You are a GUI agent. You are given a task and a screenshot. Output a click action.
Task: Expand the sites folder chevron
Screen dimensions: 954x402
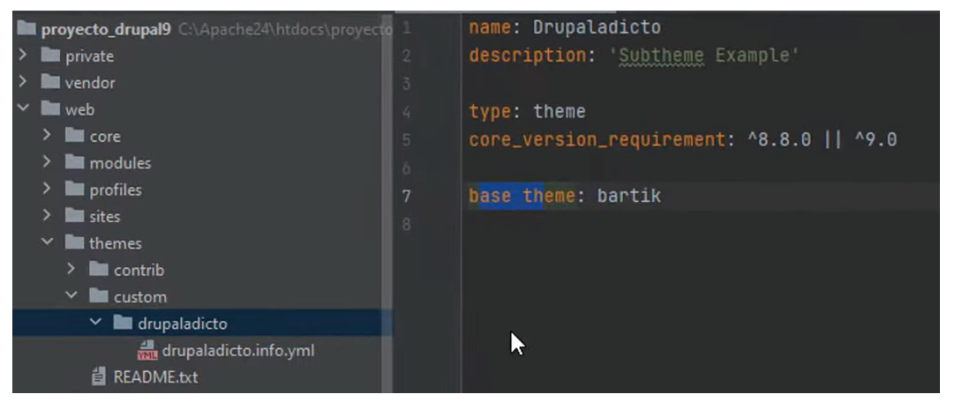47,215
